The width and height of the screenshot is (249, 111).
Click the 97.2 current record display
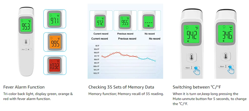pyautogui.click(x=100, y=22)
